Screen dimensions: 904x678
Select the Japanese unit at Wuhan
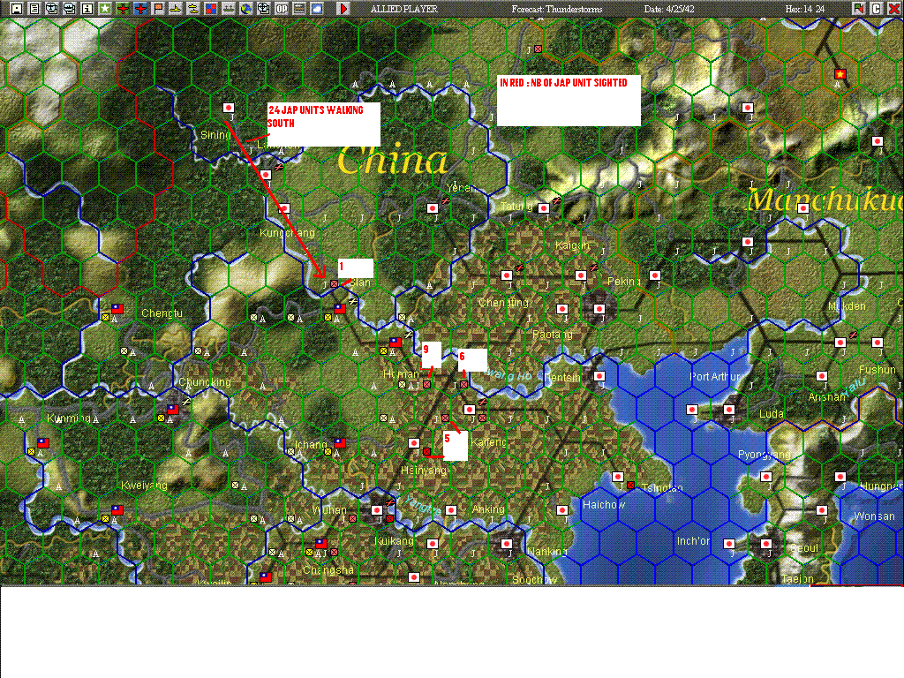376,510
